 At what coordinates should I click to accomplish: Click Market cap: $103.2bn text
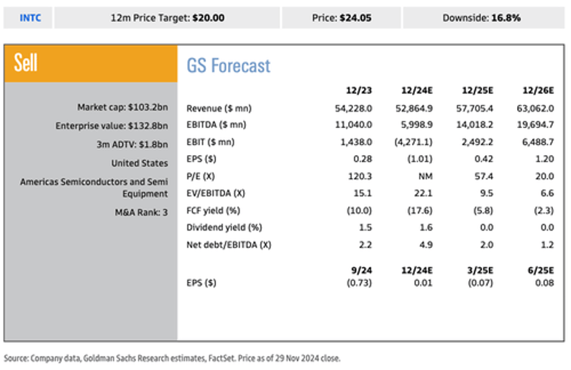(x=123, y=107)
